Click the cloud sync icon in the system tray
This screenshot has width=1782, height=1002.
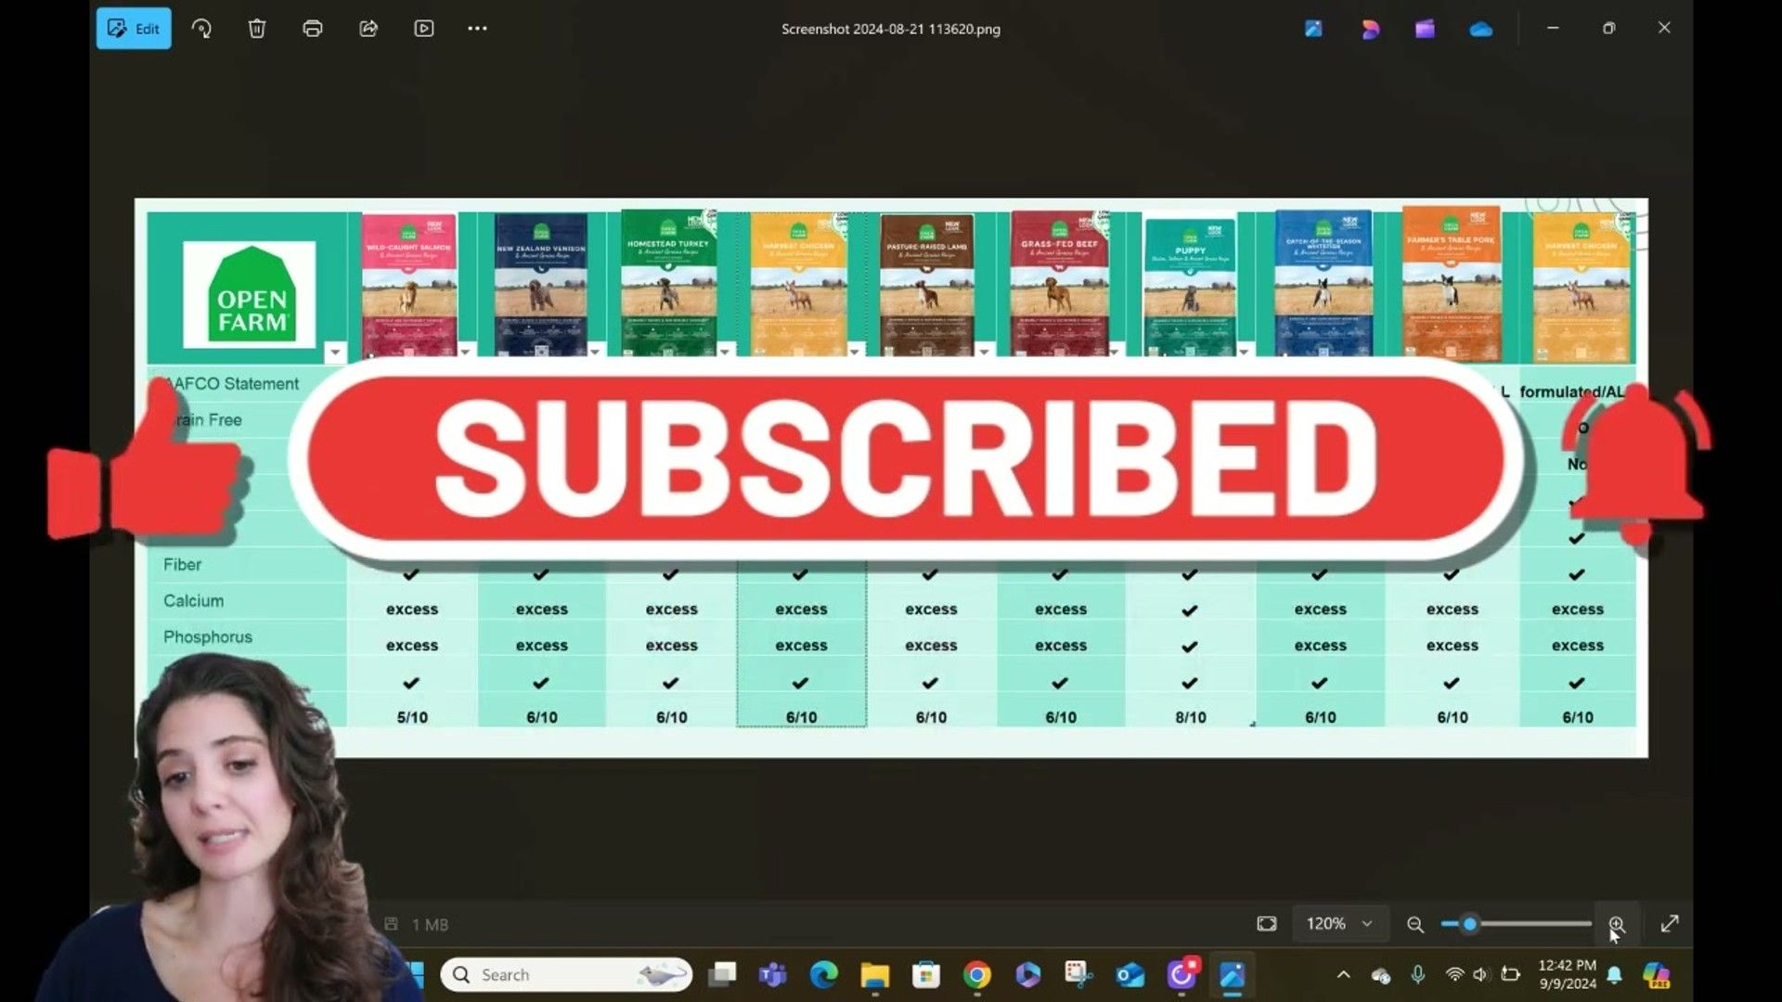click(x=1381, y=975)
